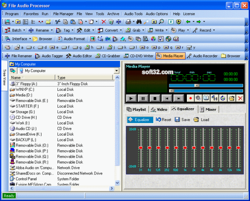Viewport: 250px width, 201px height.
Task: Open the Write dropdown arrow
Action: [166, 30]
